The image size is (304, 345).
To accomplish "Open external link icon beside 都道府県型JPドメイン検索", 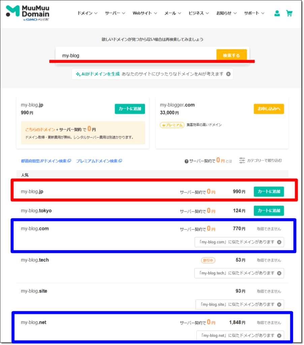I will (69, 161).
